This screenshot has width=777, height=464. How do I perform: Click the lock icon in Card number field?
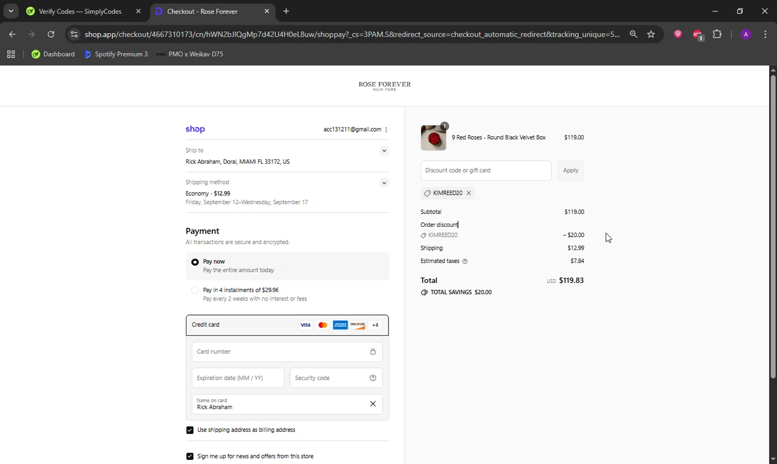tap(372, 352)
